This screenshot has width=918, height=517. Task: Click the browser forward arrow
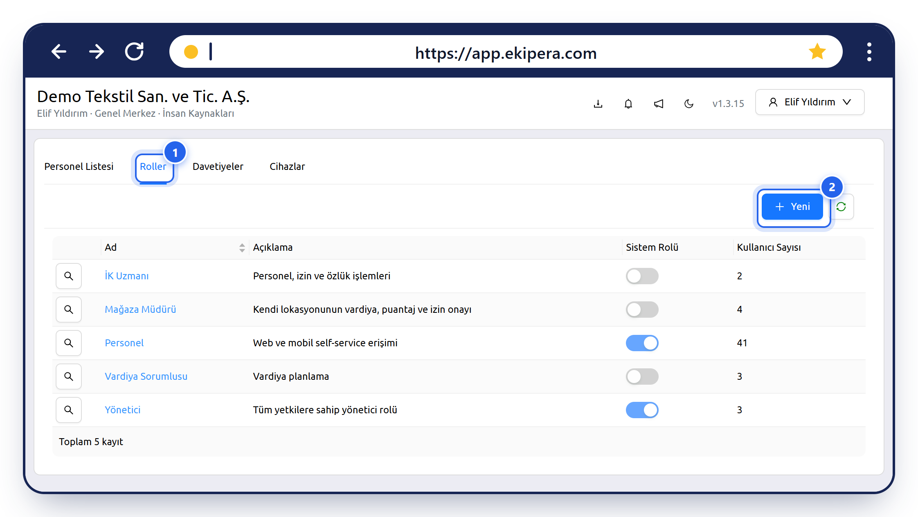(x=97, y=51)
